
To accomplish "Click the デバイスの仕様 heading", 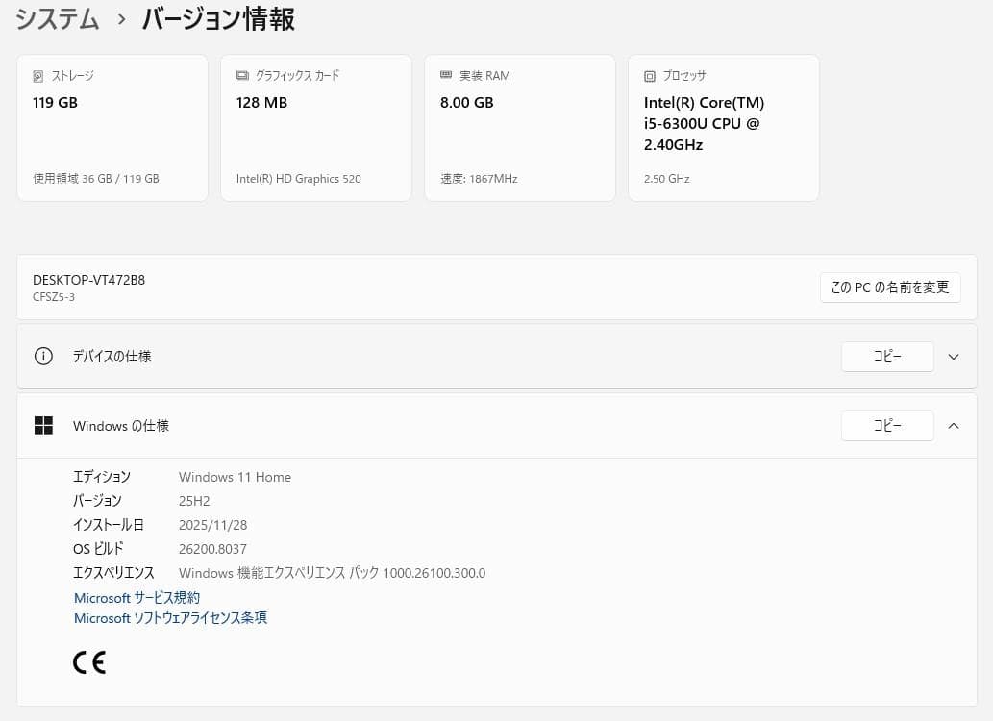I will click(x=112, y=357).
